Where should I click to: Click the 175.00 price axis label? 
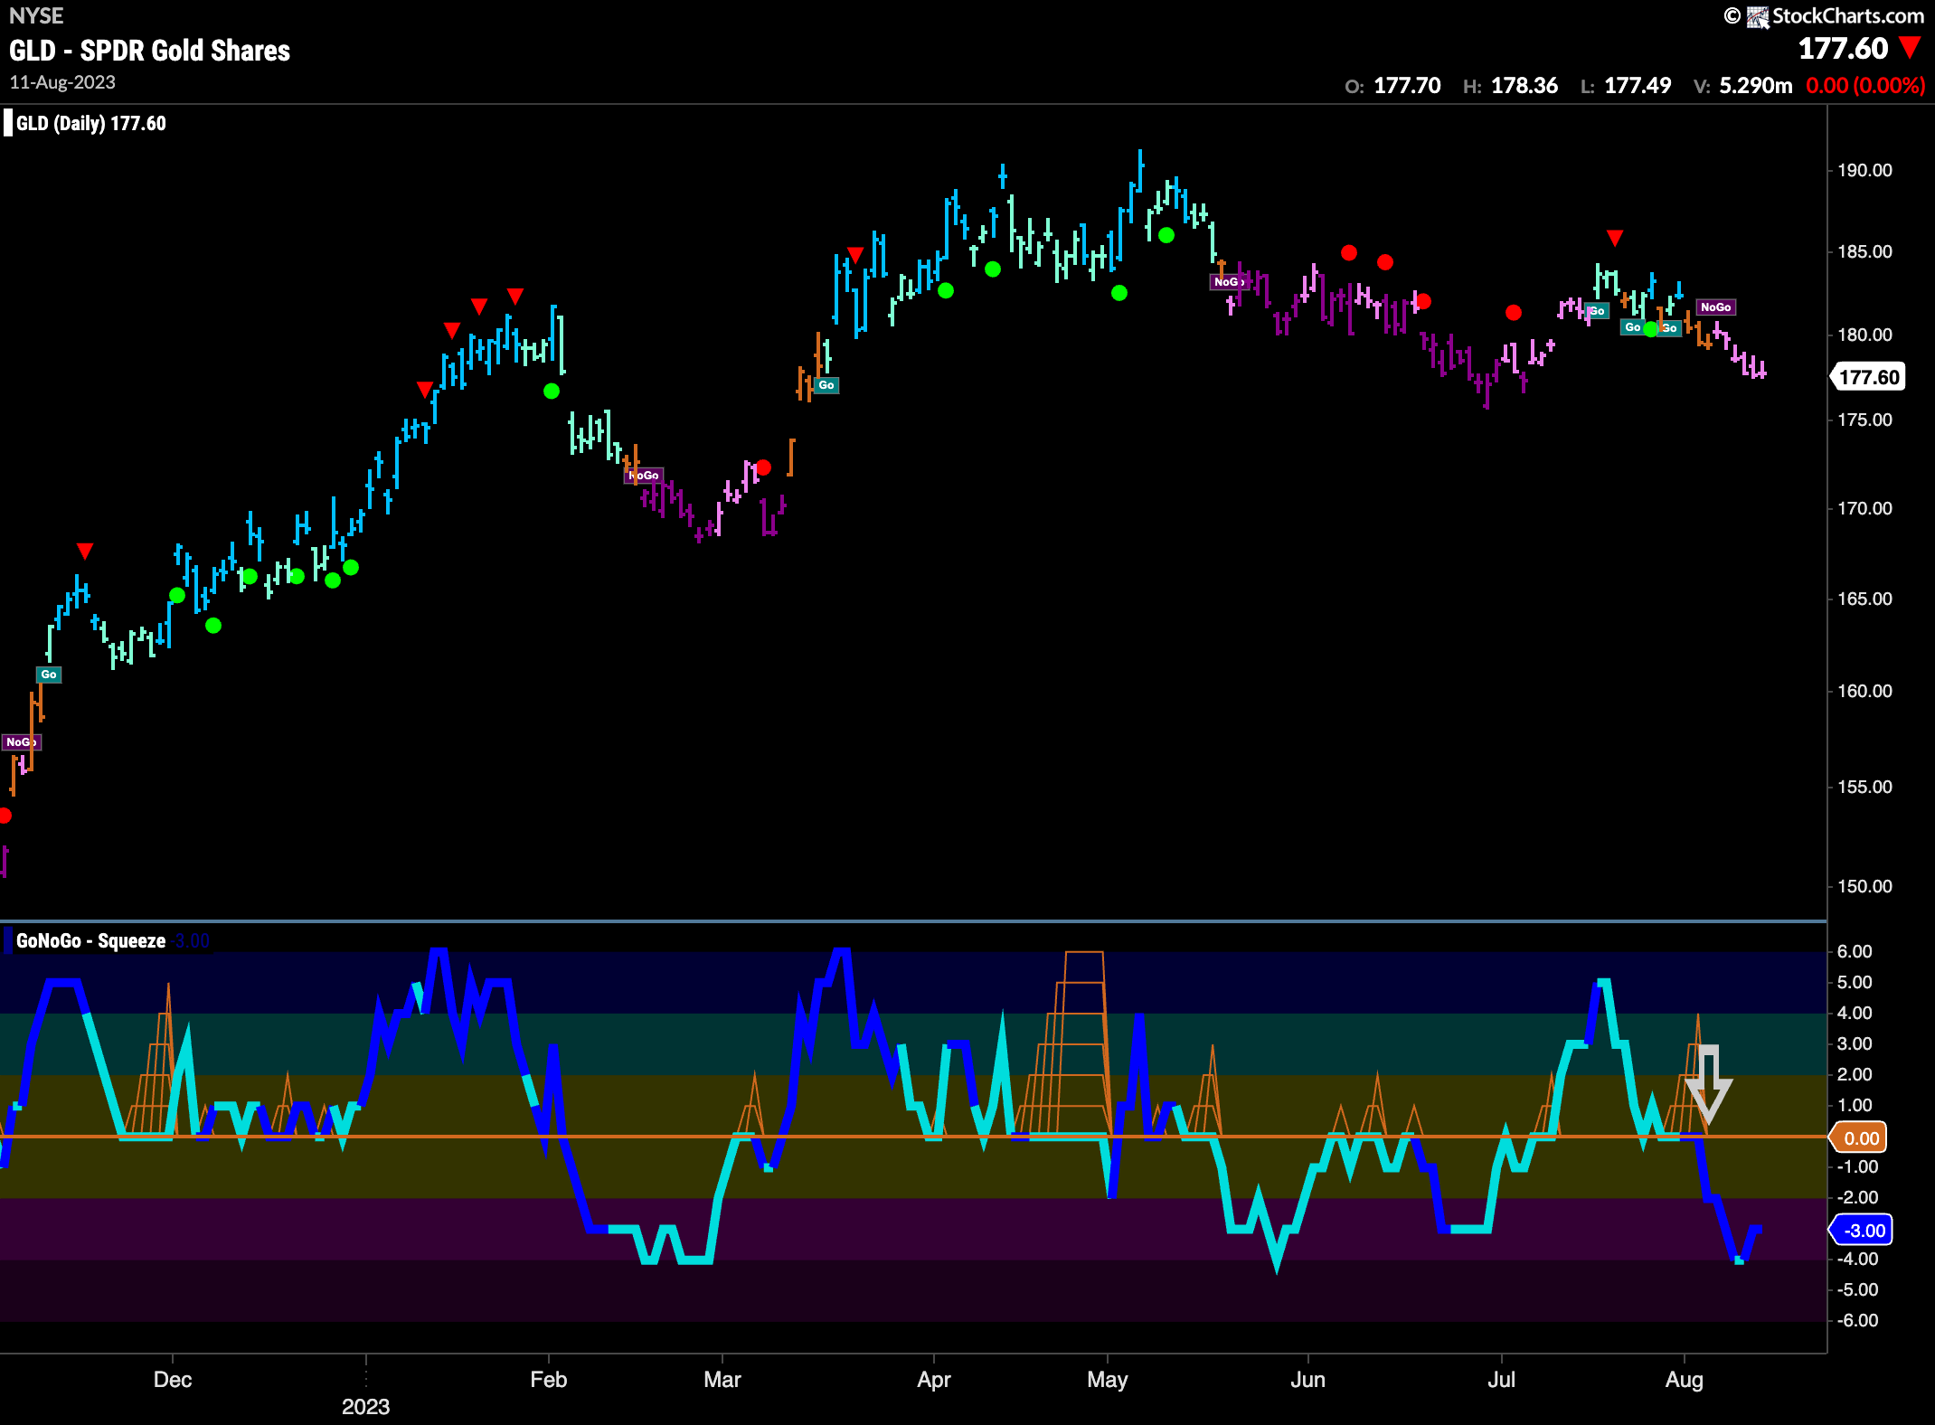pyautogui.click(x=1864, y=420)
